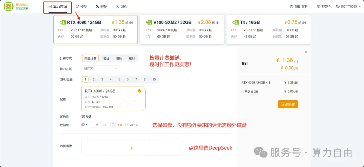The width and height of the screenshot is (364, 167).
Task: Choose 包周 billing option
Action: point(119,58)
